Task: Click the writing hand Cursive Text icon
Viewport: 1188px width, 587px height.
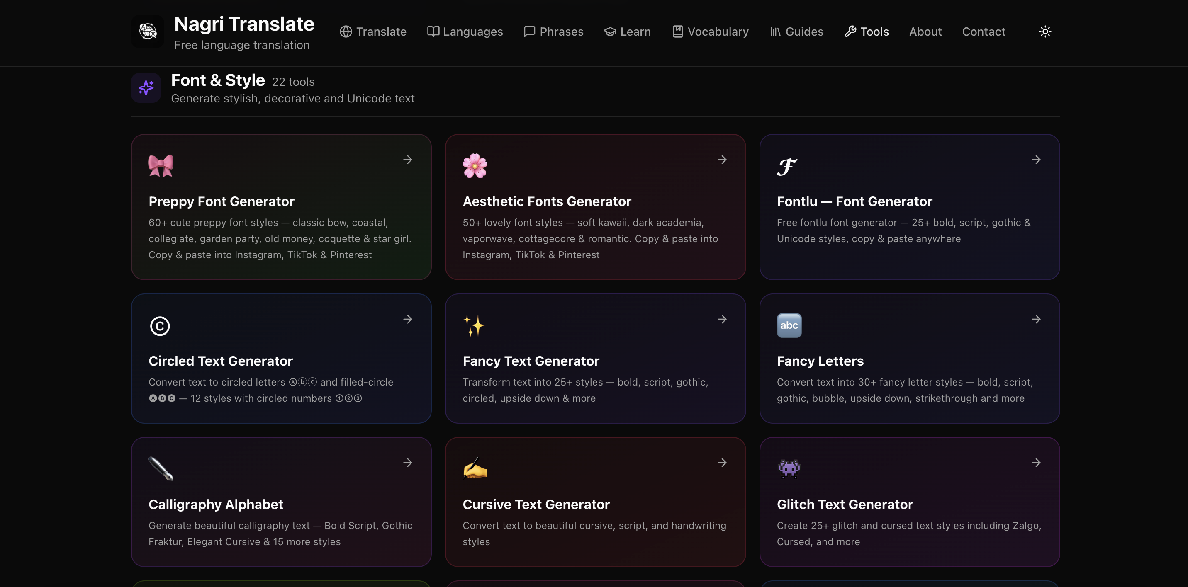Action: tap(475, 468)
